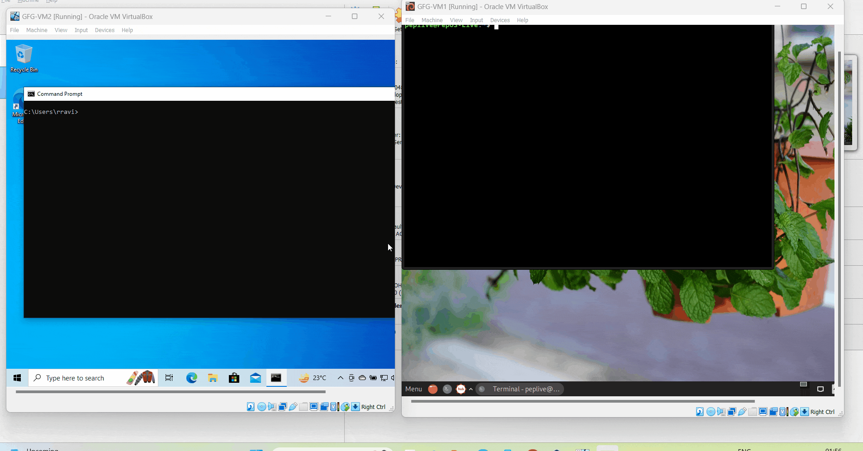Click display icon in GFG-VM1 status bar
863x451 pixels.
[763, 412]
